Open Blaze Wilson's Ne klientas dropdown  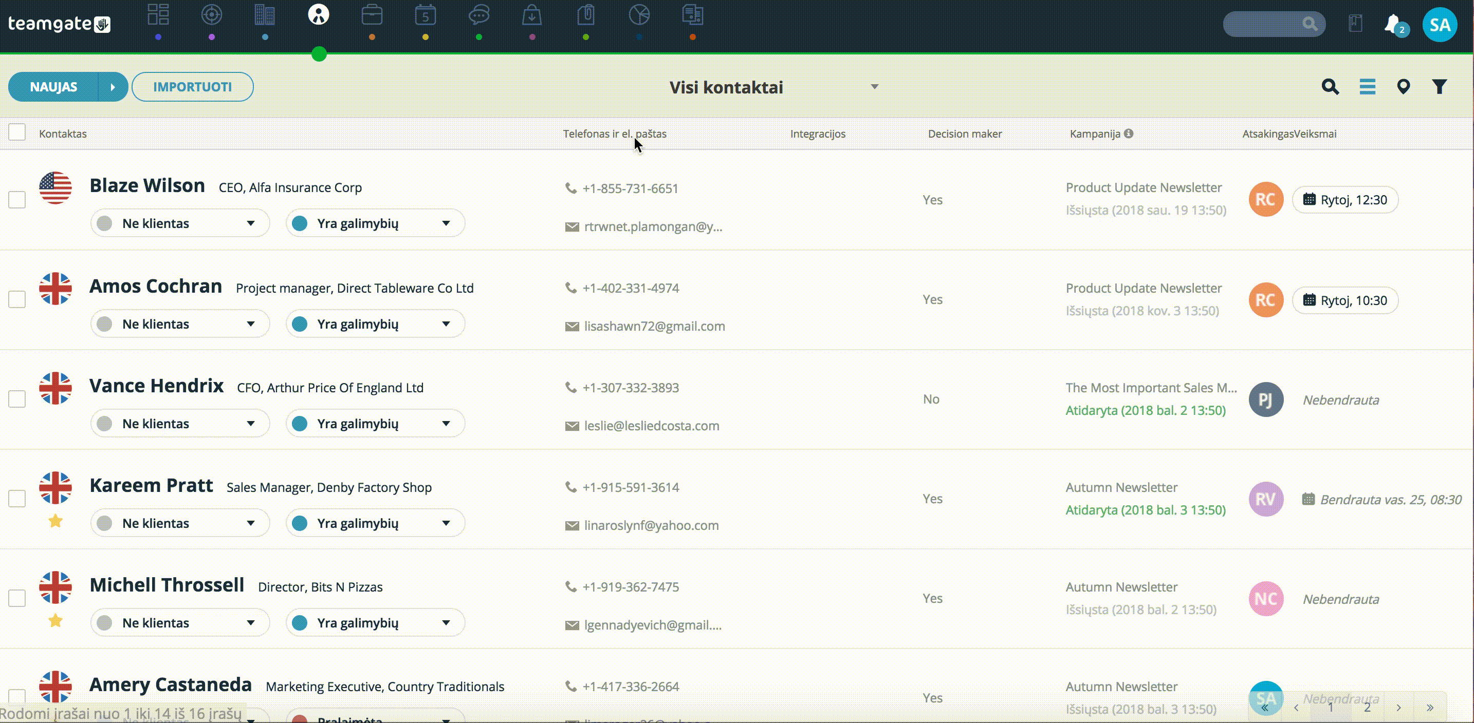[x=180, y=223]
